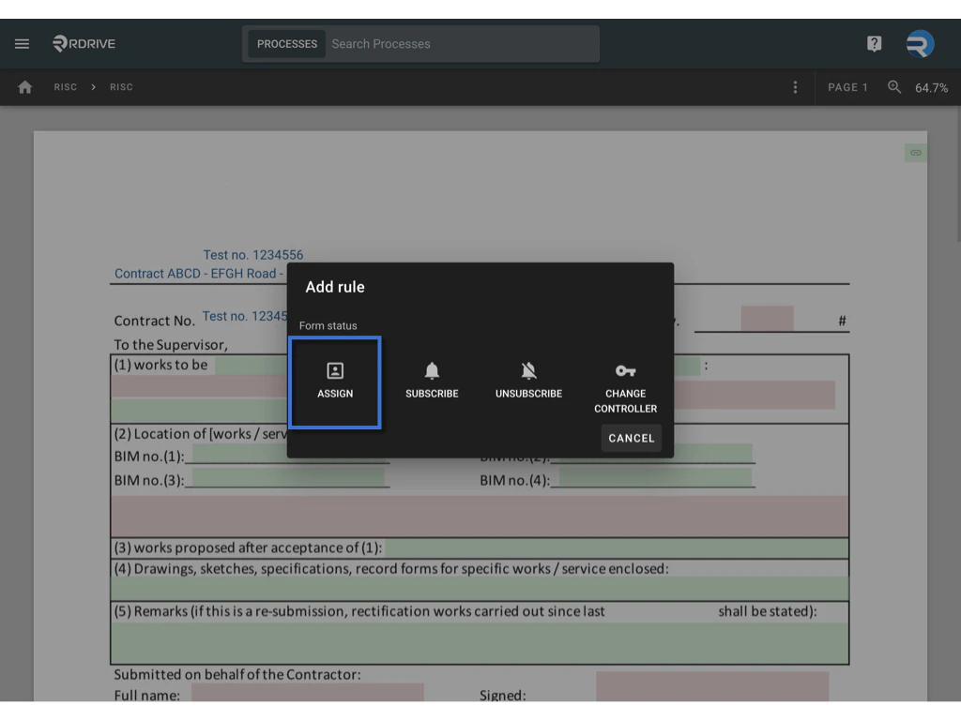
Task: Click the home icon in the breadcrumb bar
Action: click(x=24, y=86)
